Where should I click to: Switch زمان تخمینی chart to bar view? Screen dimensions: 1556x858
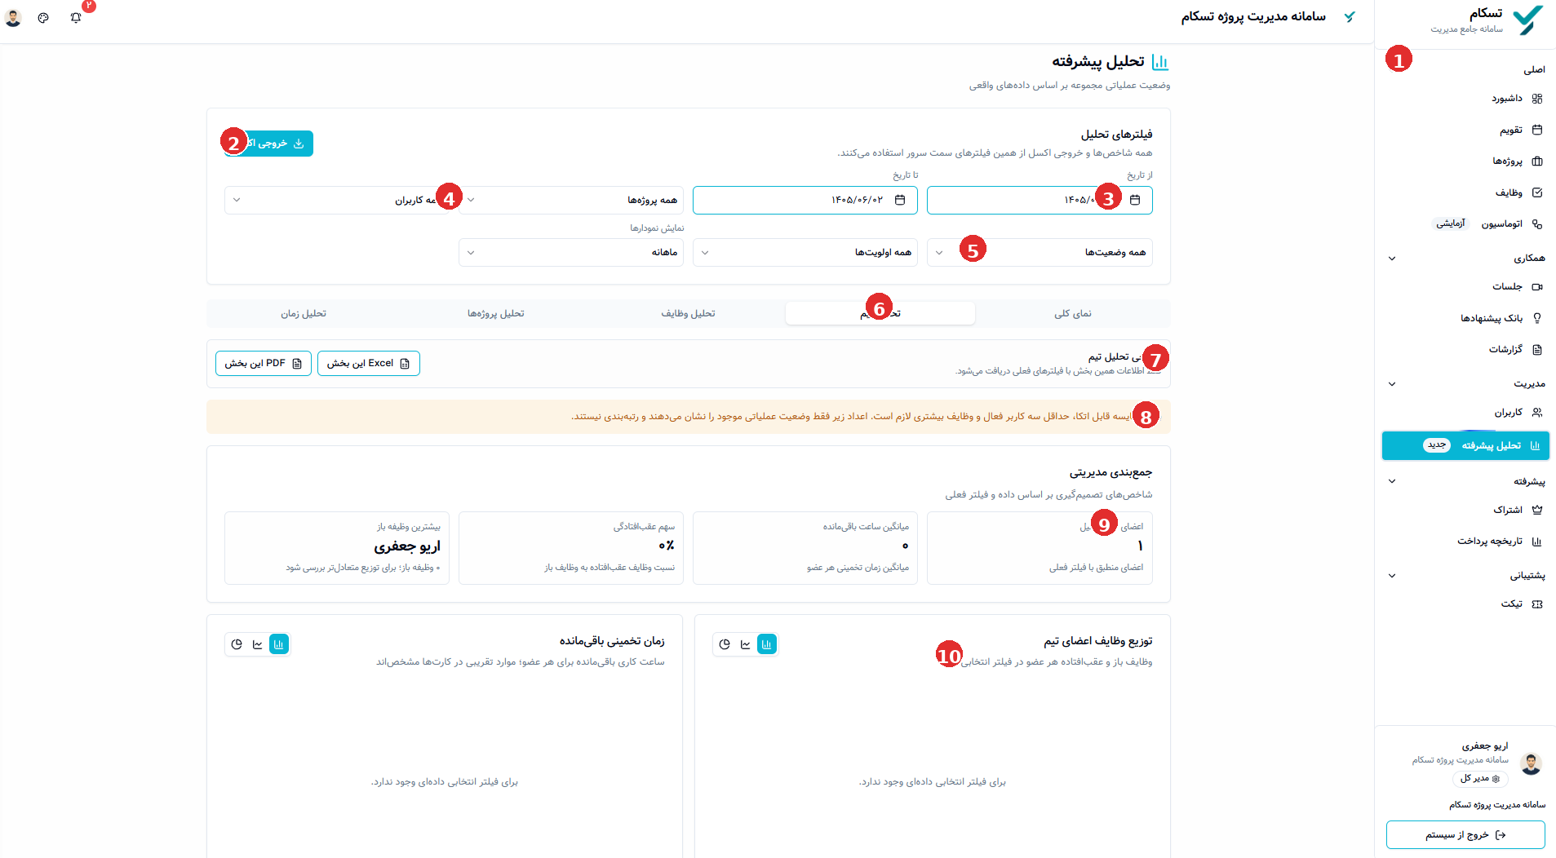pos(279,644)
